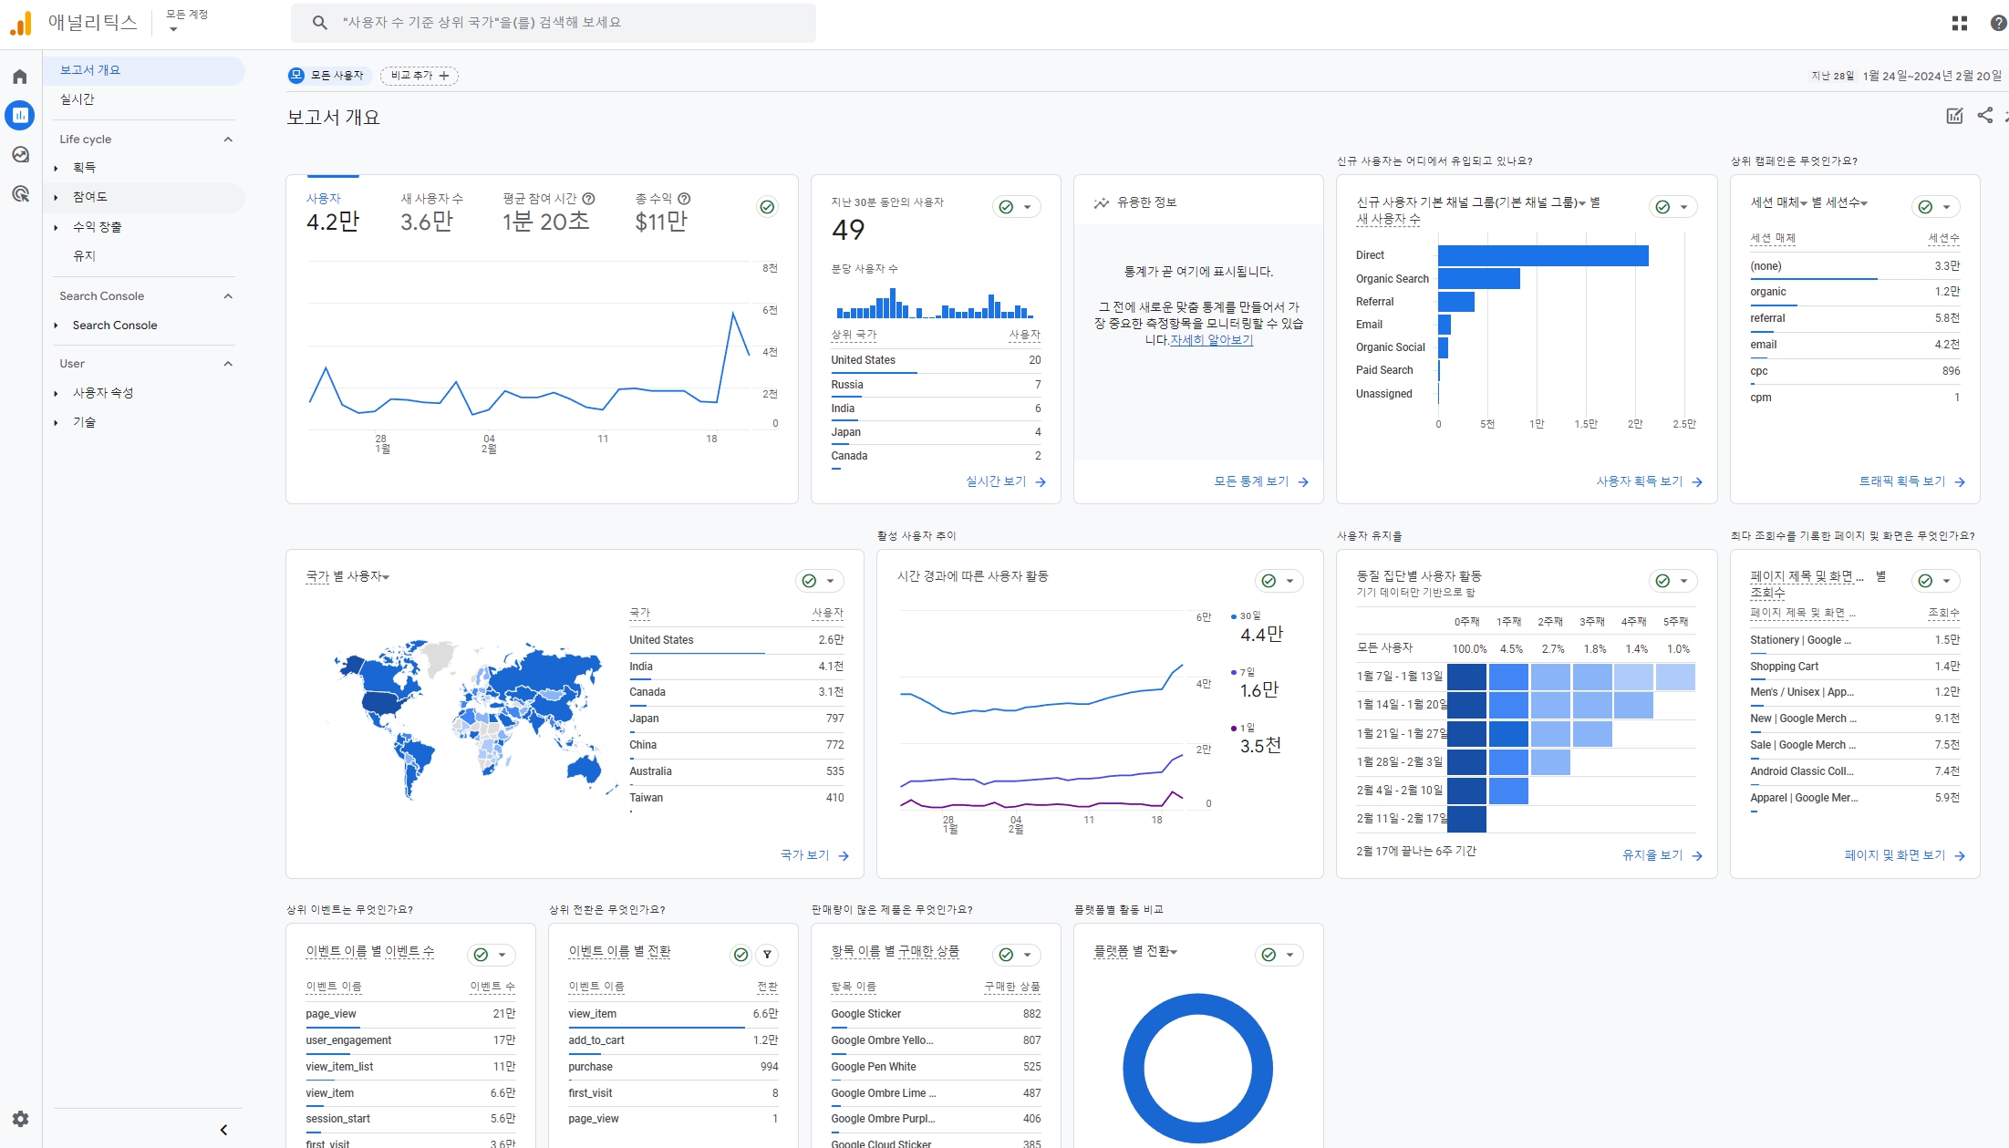Open the Admin settings gear icon
Image resolution: width=2009 pixels, height=1148 pixels.
20,1118
